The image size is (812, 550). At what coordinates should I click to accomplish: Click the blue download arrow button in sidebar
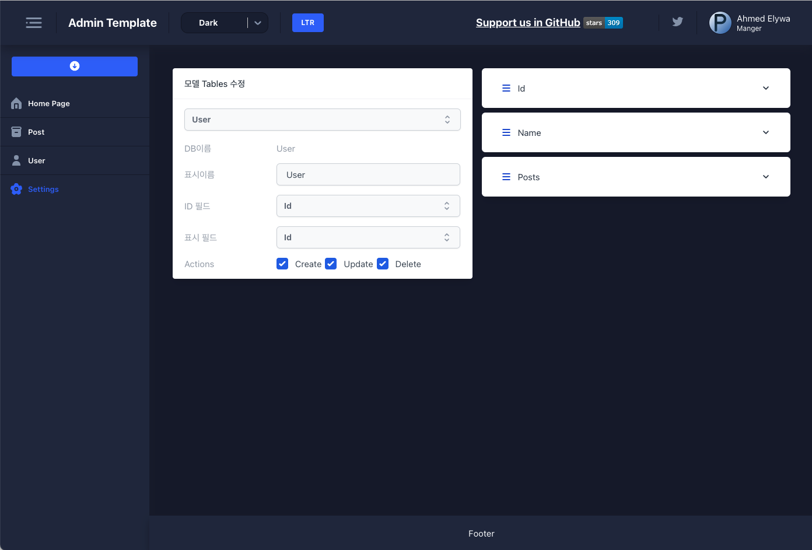click(x=75, y=66)
